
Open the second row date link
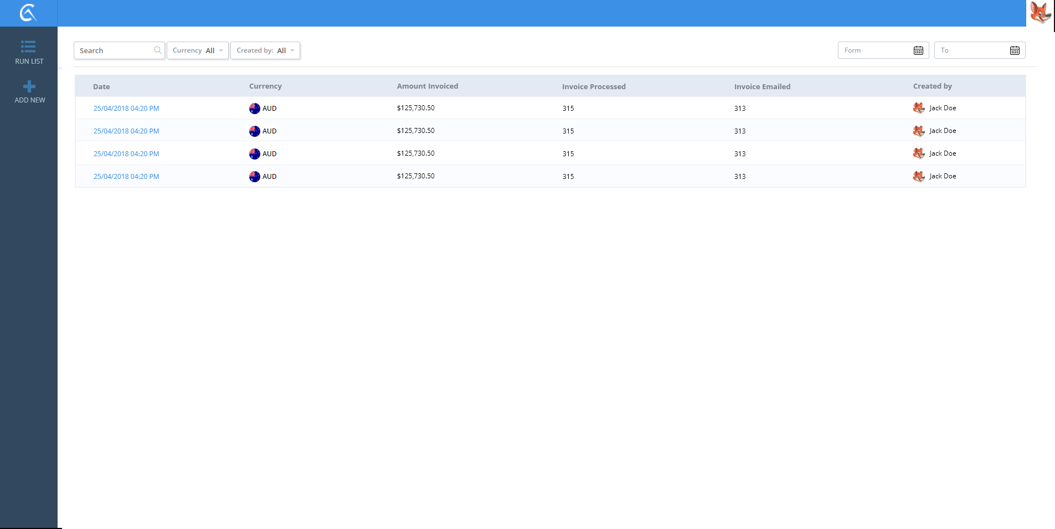coord(126,131)
